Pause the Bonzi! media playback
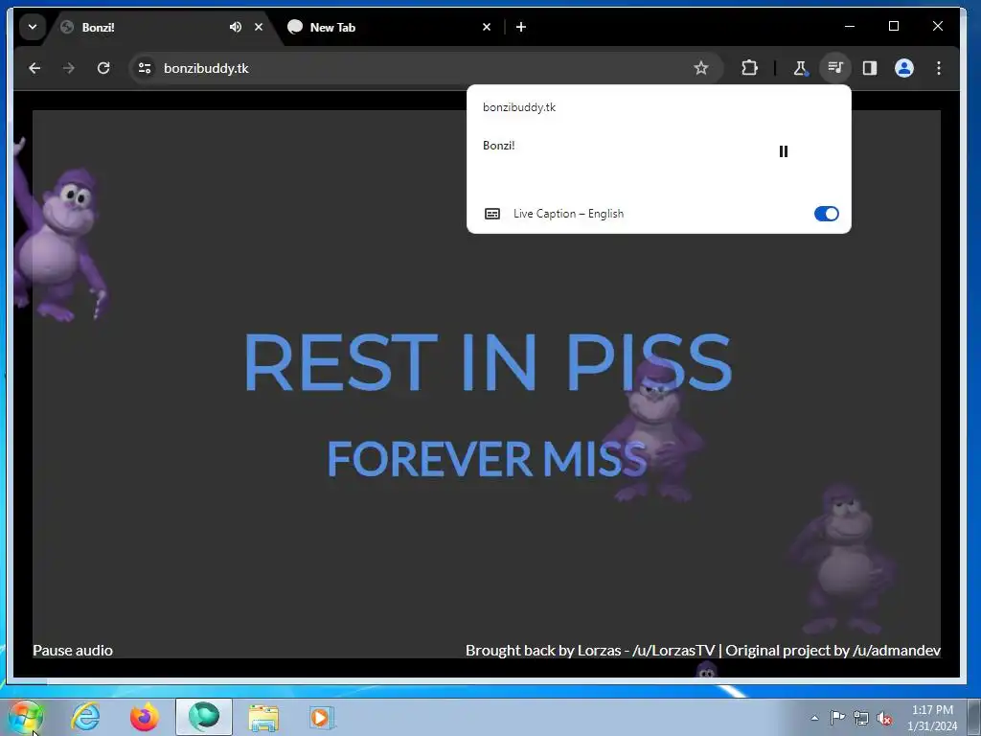The width and height of the screenshot is (981, 736). (x=784, y=151)
